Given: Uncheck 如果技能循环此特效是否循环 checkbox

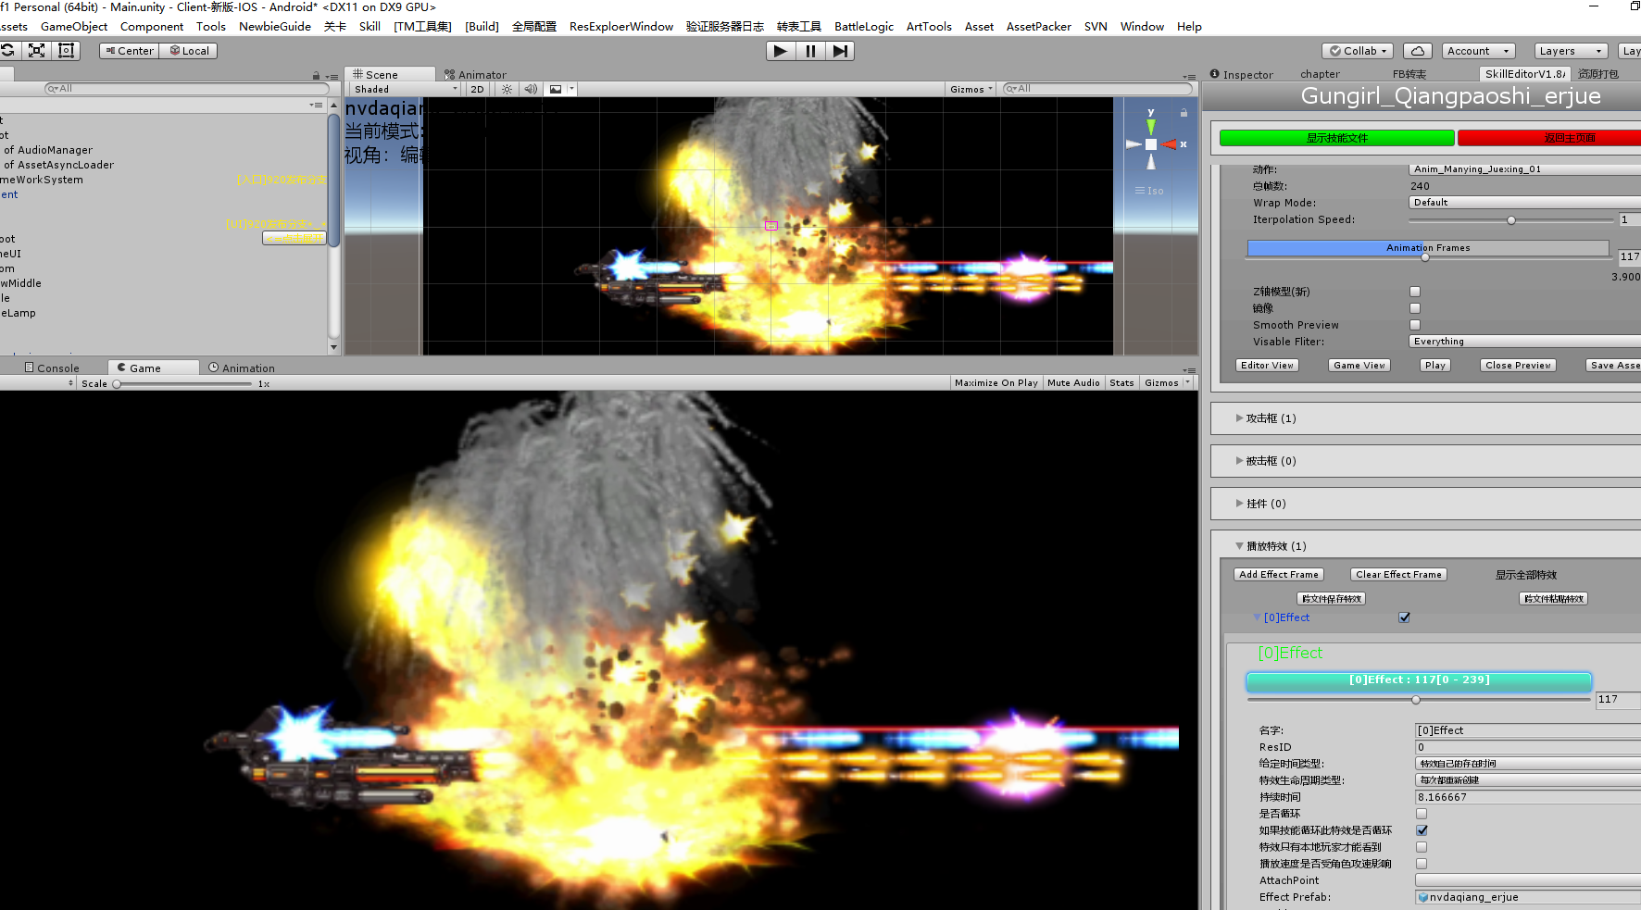Looking at the screenshot, I should click(1422, 830).
